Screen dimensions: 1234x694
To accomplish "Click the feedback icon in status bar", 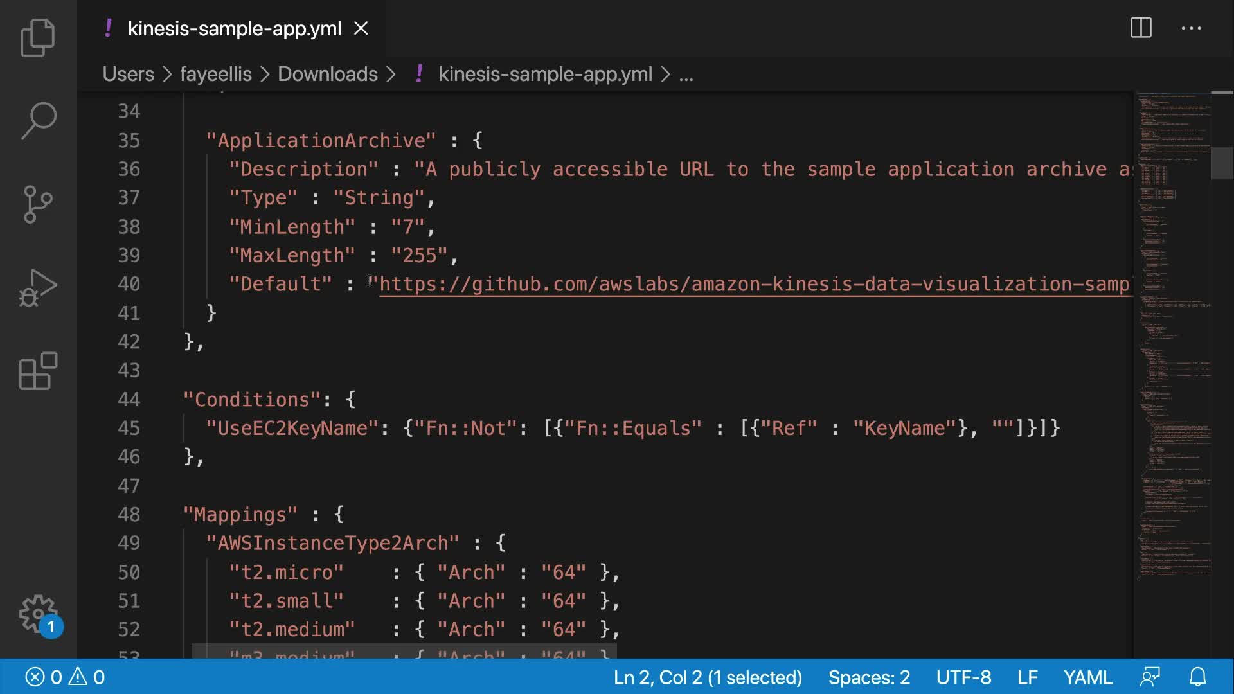I will tap(1150, 677).
